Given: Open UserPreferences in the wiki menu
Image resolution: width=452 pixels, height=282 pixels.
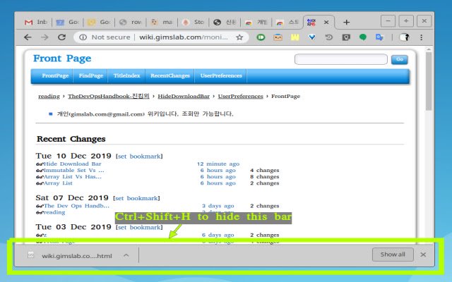Looking at the screenshot, I should tap(221, 75).
